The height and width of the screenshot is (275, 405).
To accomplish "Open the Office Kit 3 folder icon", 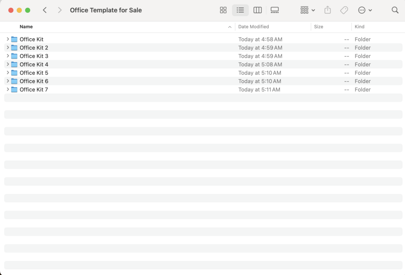I will click(15, 56).
